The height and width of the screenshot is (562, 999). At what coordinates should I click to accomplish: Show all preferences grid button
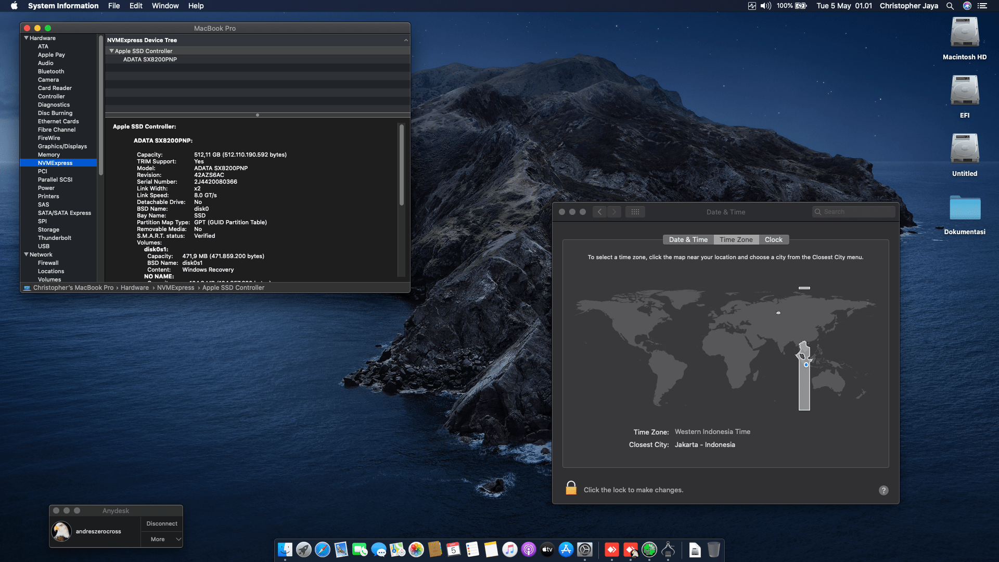coord(635,212)
